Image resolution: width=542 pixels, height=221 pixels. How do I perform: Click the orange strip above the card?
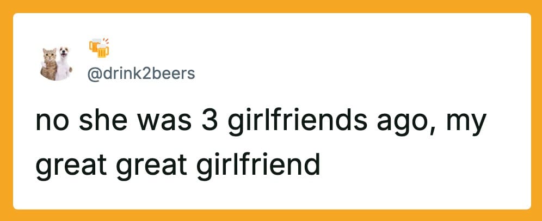[x=271, y=6]
